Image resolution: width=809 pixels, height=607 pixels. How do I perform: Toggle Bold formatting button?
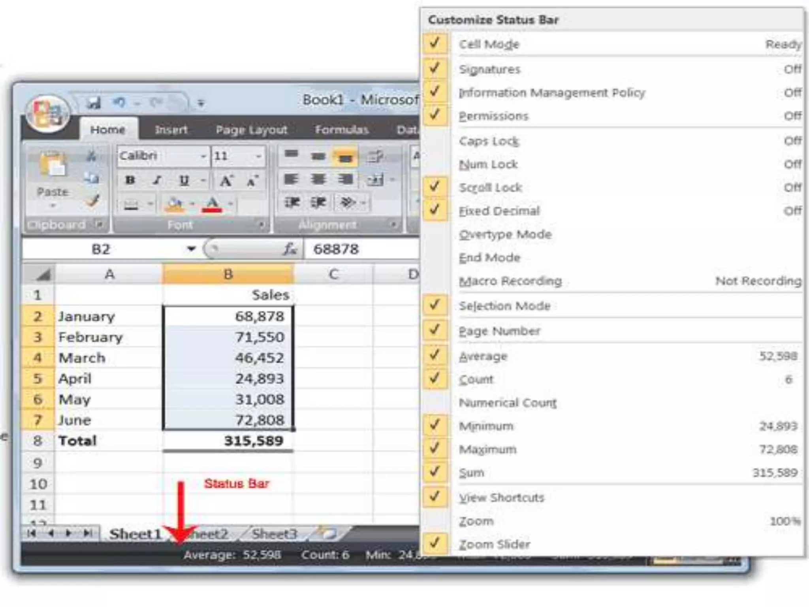coord(130,180)
